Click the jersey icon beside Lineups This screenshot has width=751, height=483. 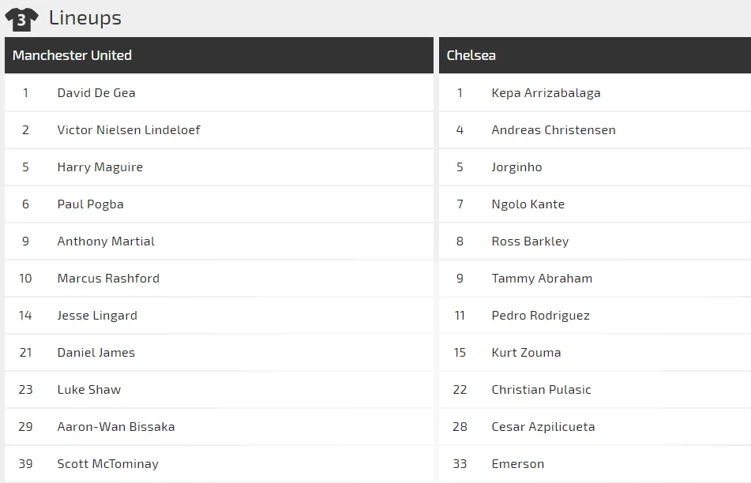(x=21, y=19)
